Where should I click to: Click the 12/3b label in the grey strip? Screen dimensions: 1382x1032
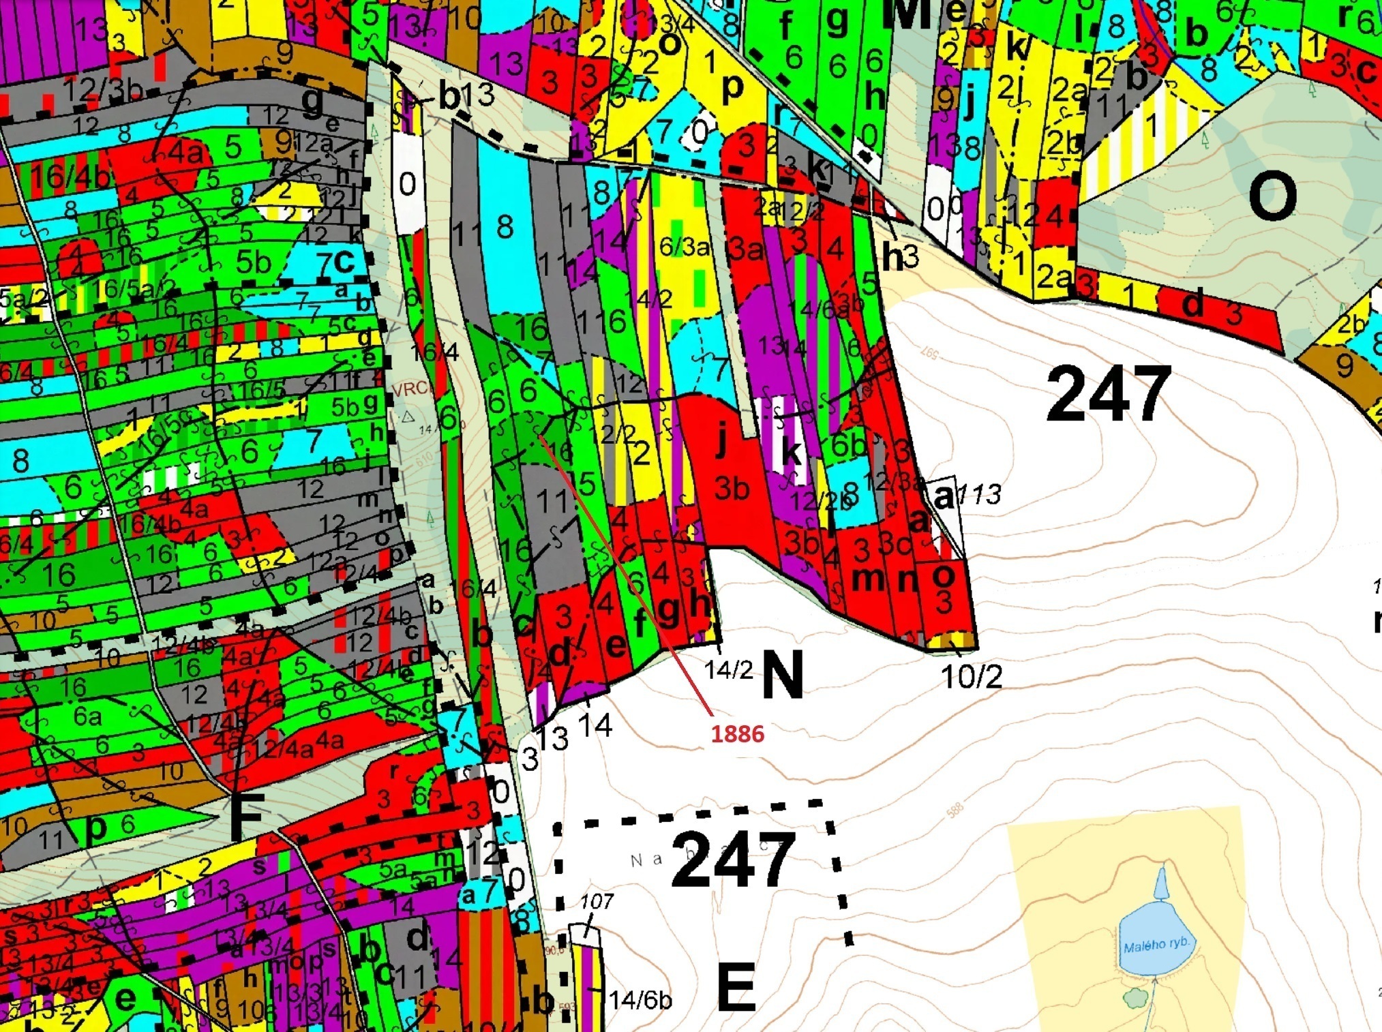103,90
